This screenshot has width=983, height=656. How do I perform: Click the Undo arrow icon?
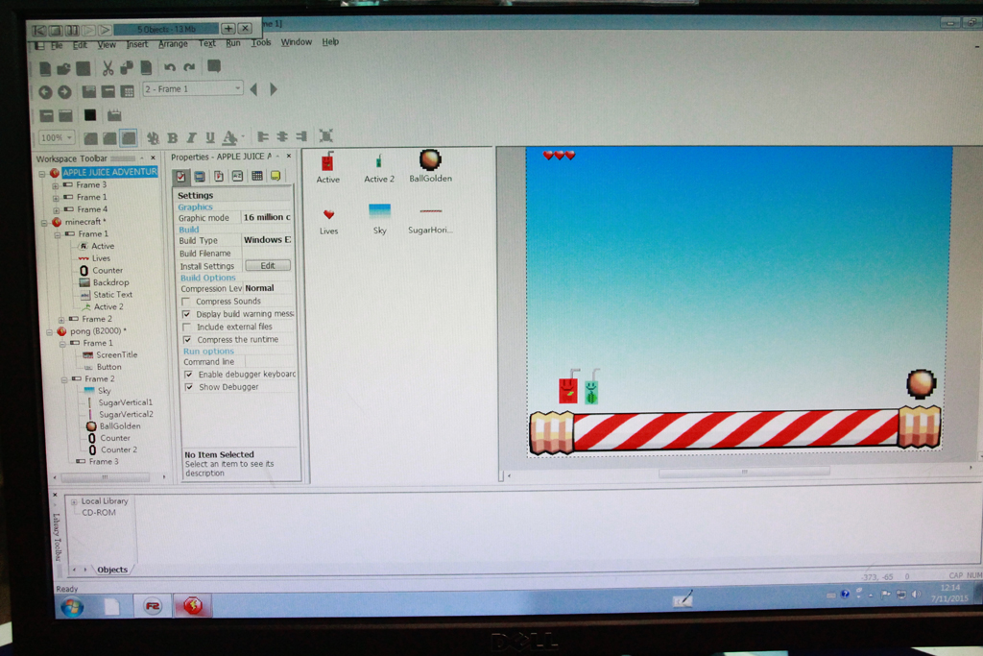click(x=169, y=66)
